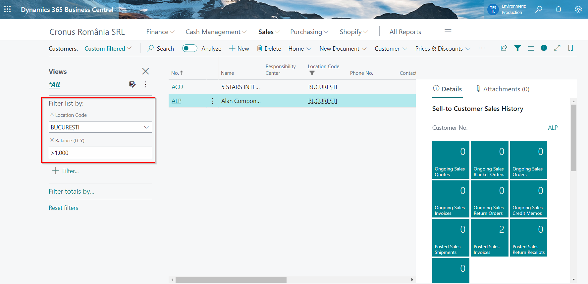The image size is (588, 284).
Task: Toggle the filter pane funnel icon
Action: [517, 48]
